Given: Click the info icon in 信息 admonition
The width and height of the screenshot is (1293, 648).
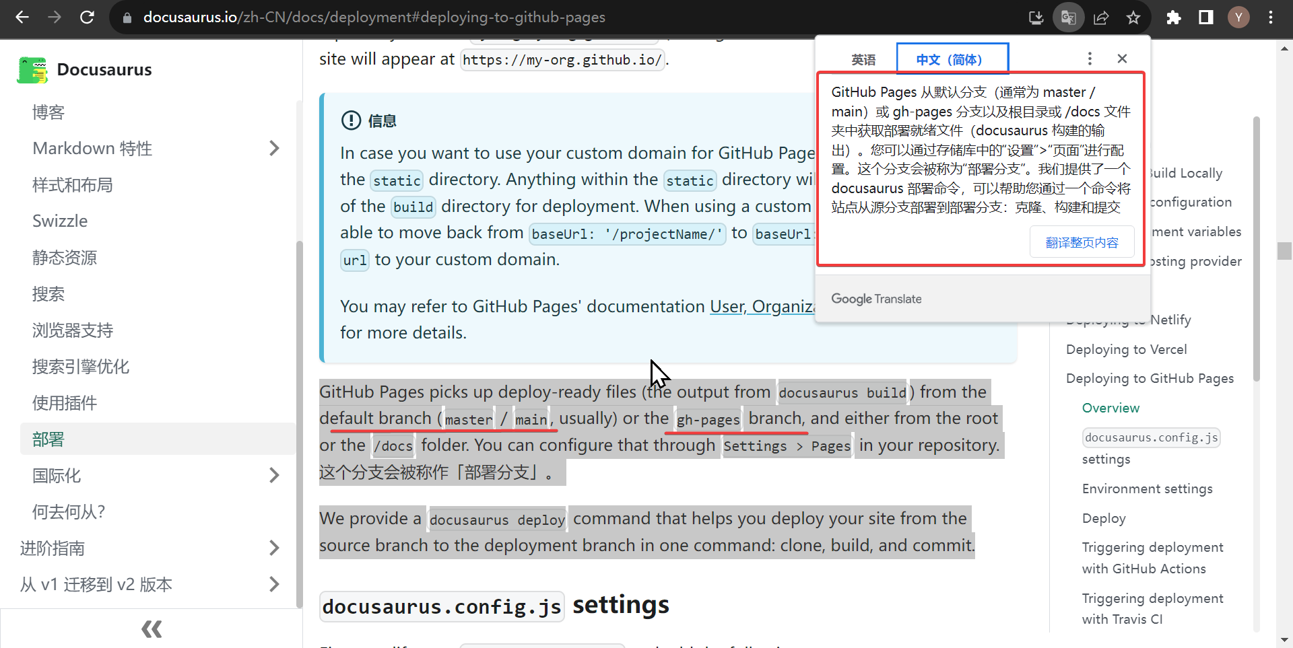Looking at the screenshot, I should coord(351,120).
